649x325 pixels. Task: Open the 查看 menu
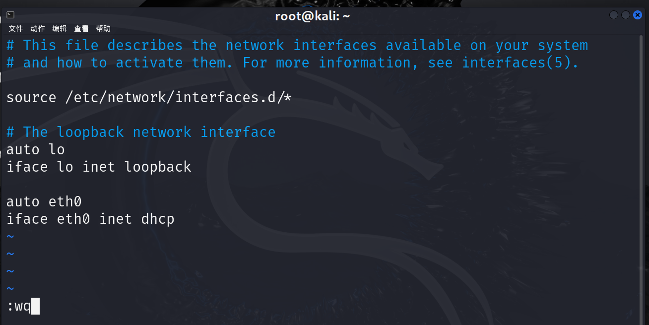click(x=81, y=29)
